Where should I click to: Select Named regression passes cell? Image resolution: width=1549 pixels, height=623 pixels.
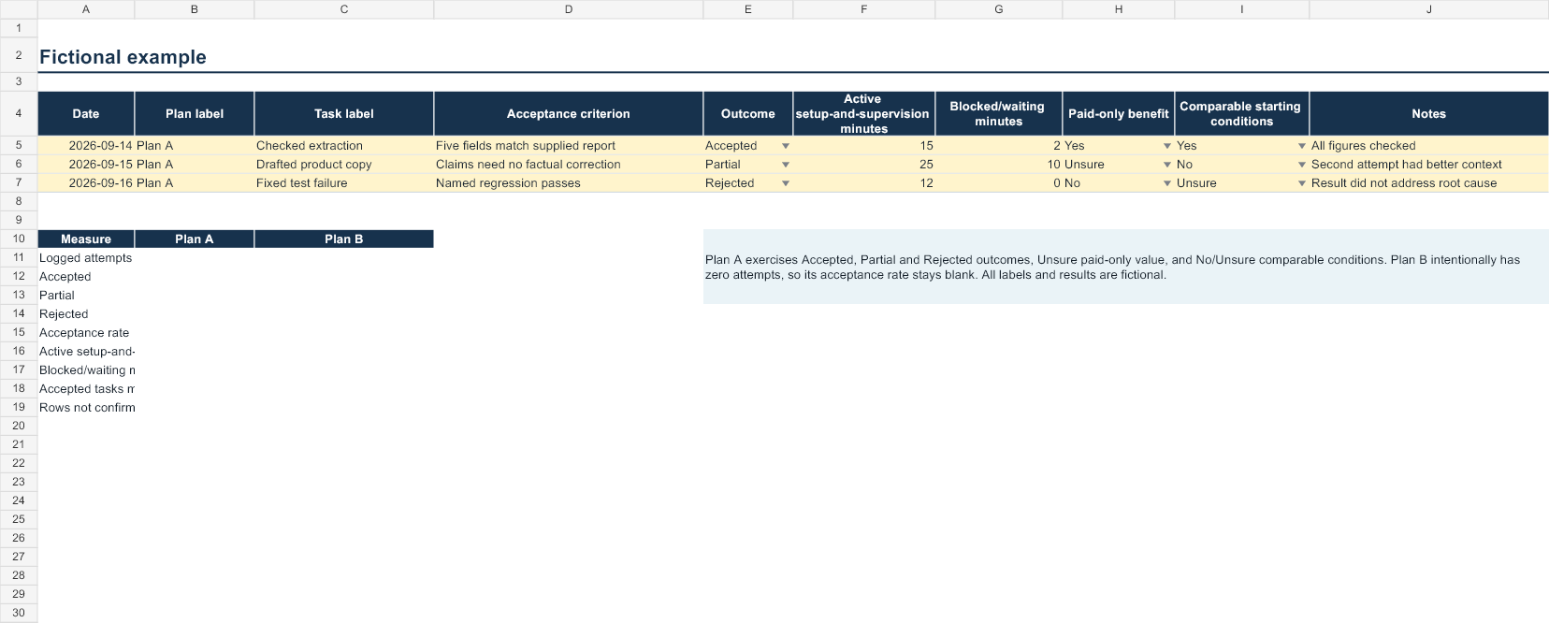pyautogui.click(x=569, y=183)
